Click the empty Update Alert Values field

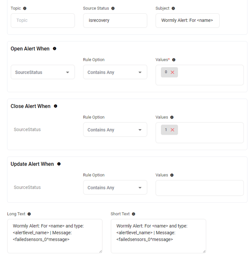click(199, 188)
